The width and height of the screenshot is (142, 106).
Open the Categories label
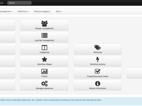(45, 52)
